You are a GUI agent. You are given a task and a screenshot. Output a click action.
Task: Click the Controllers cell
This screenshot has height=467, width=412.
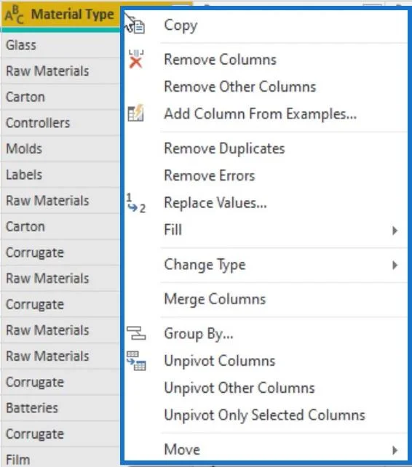click(60, 123)
